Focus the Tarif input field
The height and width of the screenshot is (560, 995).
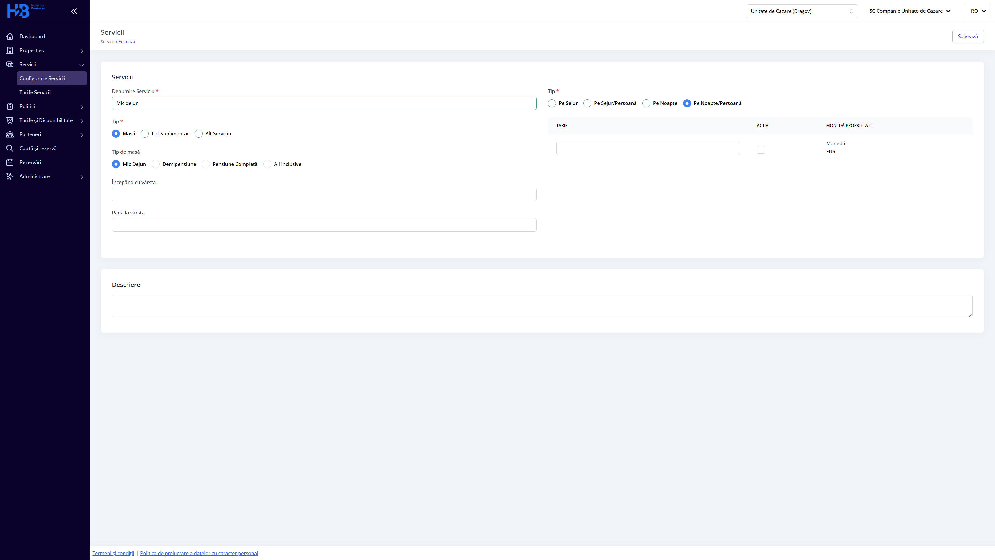tap(648, 148)
